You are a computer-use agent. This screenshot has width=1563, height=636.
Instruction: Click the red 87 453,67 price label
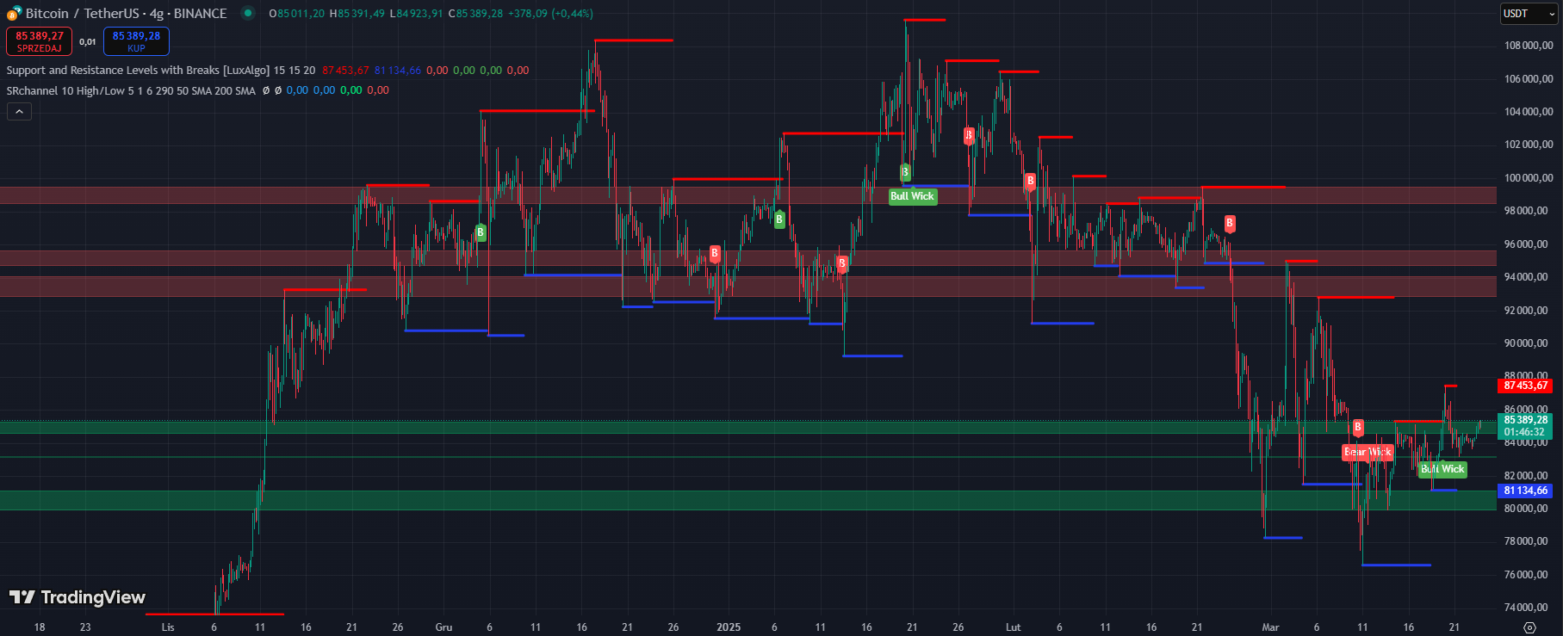1525,386
